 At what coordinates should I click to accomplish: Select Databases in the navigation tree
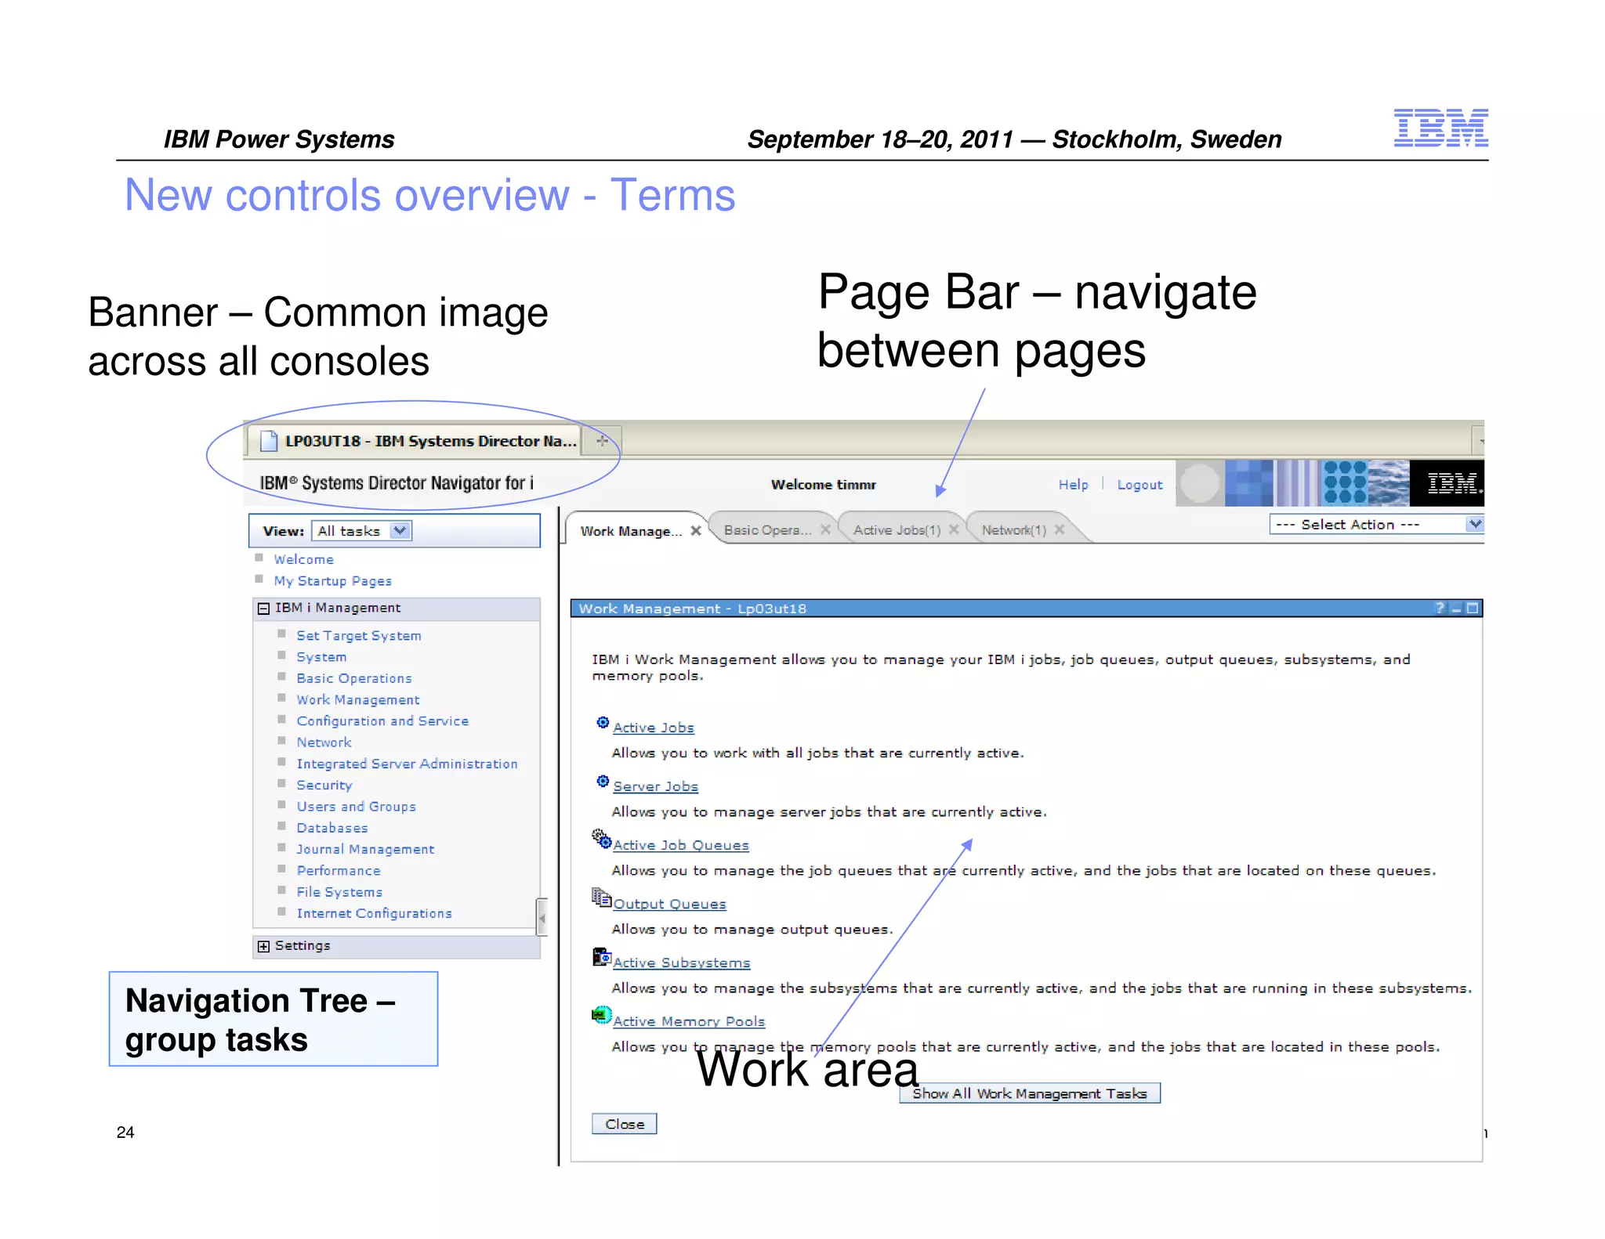tap(332, 828)
